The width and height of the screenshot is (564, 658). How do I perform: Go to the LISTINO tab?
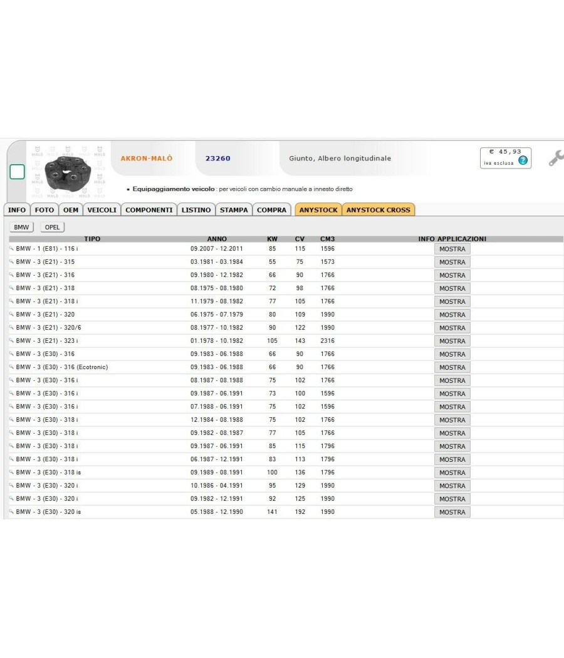pyautogui.click(x=196, y=210)
